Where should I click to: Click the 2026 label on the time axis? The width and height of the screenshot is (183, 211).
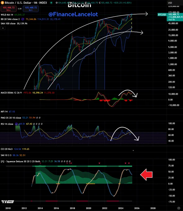coord(137,208)
